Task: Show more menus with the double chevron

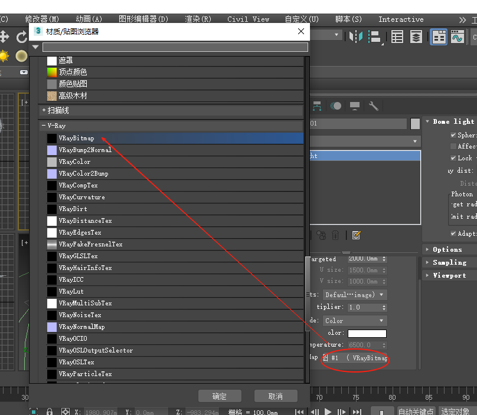Action: tap(462, 20)
